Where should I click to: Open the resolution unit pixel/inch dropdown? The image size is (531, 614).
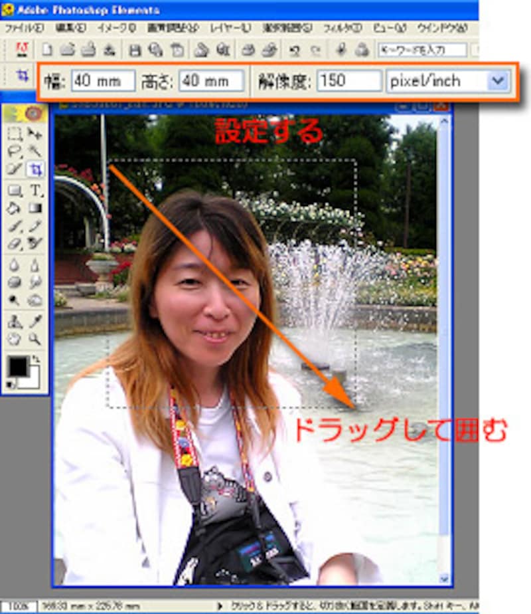[495, 81]
